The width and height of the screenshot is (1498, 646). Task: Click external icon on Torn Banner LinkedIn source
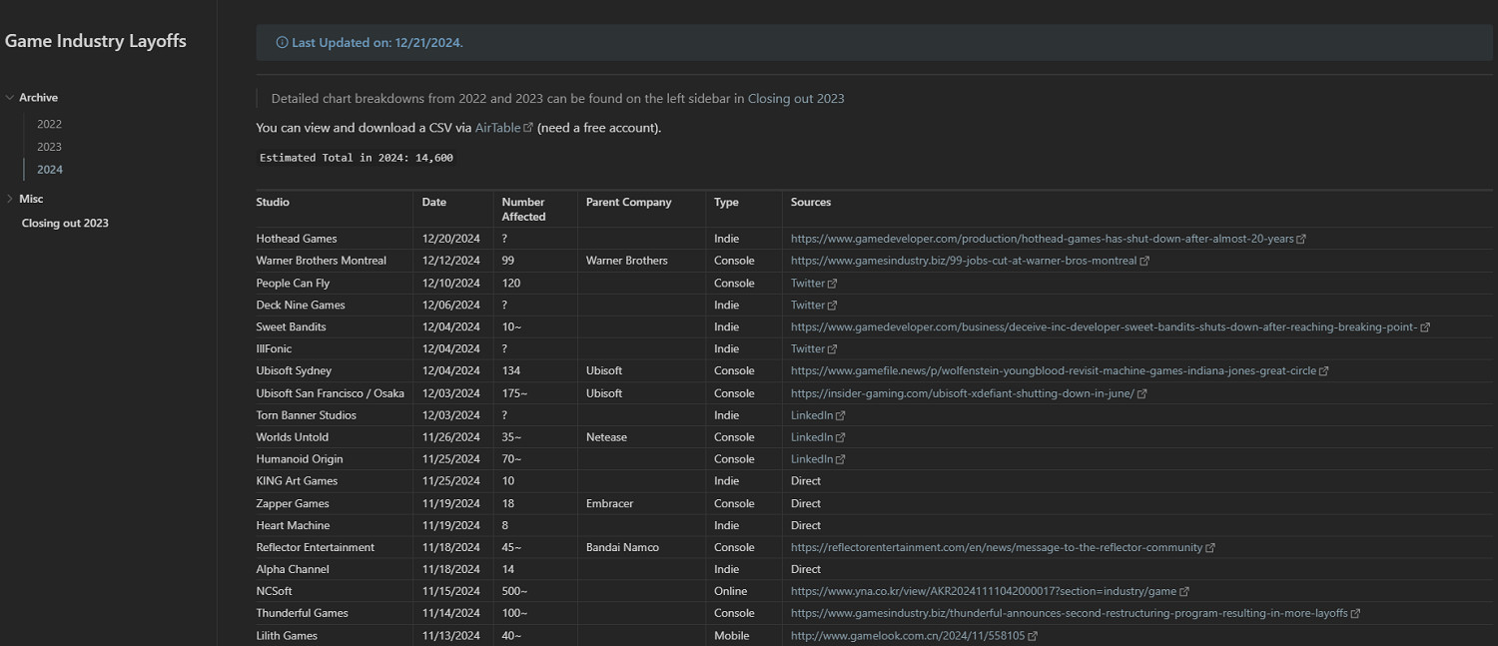click(840, 415)
